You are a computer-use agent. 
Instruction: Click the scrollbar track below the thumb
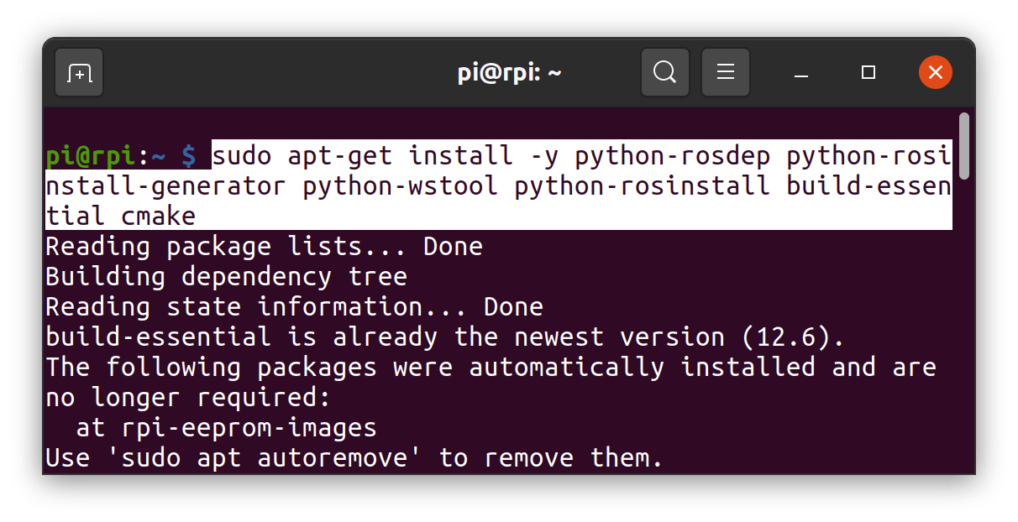(964, 336)
